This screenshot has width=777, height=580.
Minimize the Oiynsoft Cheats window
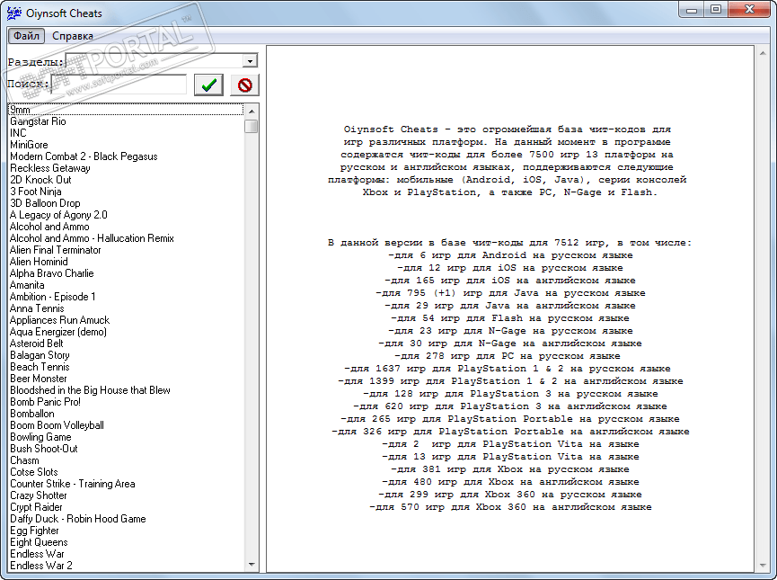(692, 9)
